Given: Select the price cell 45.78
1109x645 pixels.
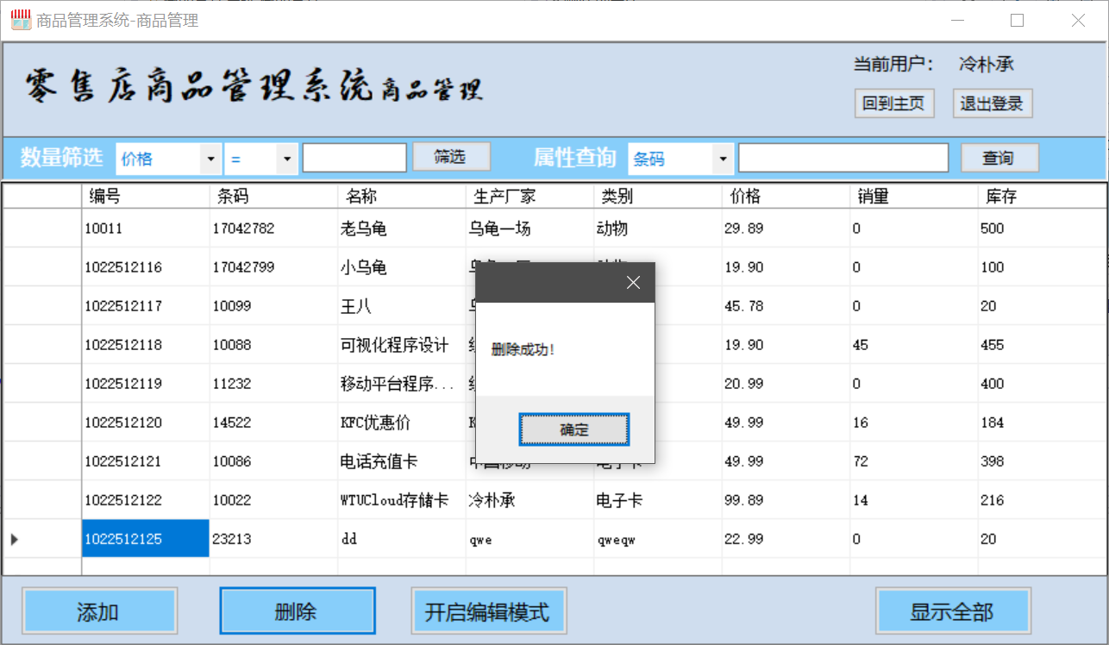Looking at the screenshot, I should click(x=786, y=306).
